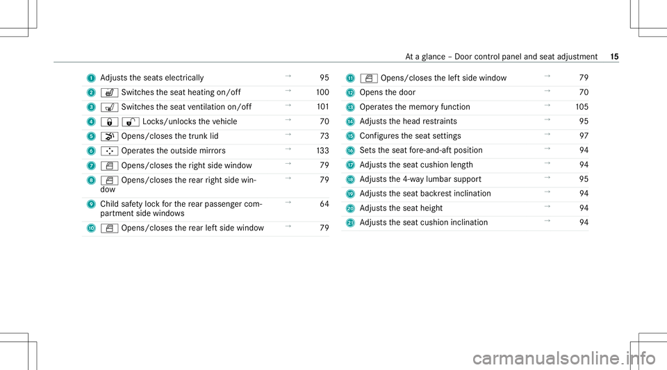Click the Child safety lock entry text
The image size is (667, 370).
(181, 208)
